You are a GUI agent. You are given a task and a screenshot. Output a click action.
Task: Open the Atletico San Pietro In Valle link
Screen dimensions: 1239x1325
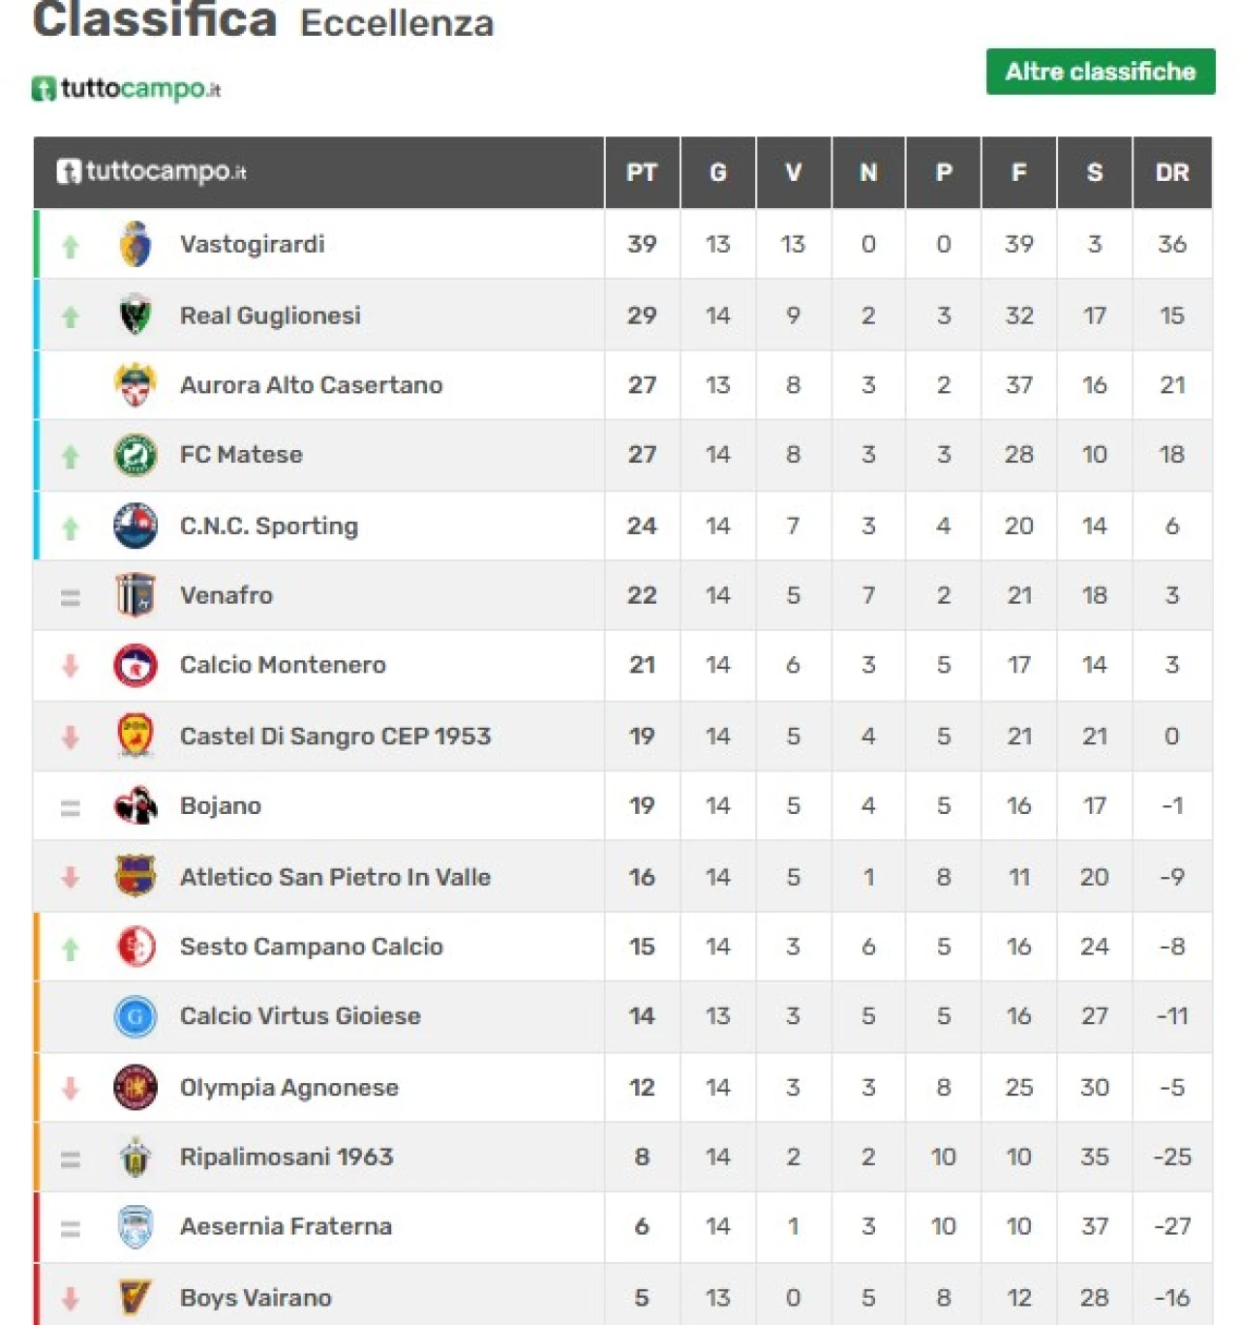(335, 877)
